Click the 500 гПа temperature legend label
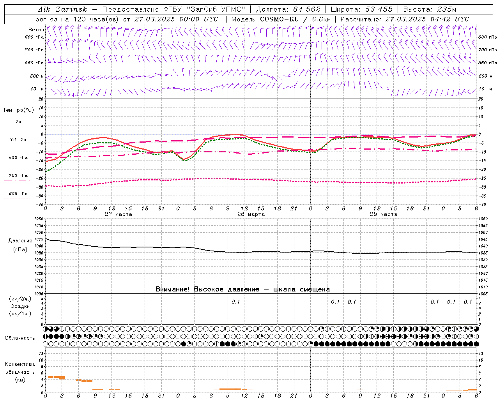 pyautogui.click(x=18, y=194)
